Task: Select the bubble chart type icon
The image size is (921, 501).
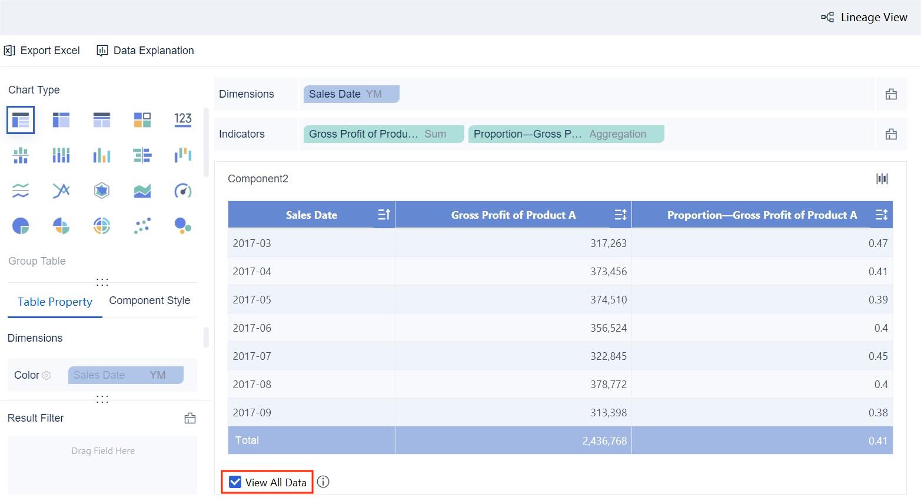Action: [x=182, y=226]
